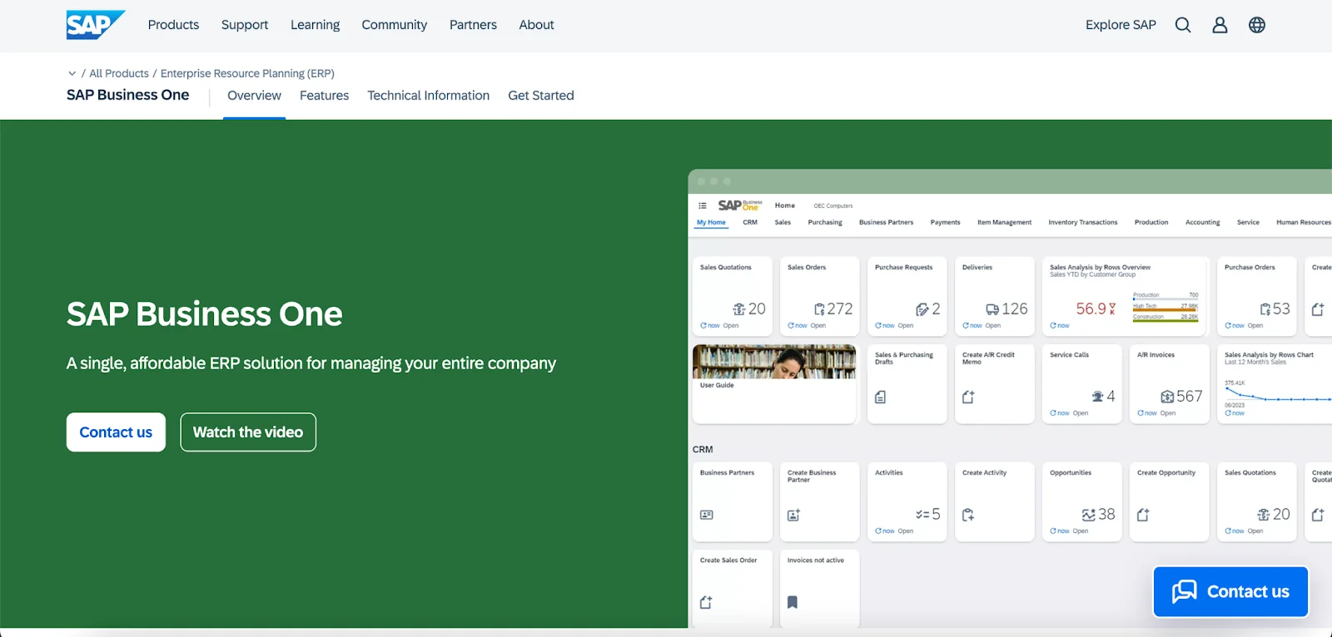Viewport: 1332px width, 637px height.
Task: Expand the About navigation menu
Action: pyautogui.click(x=536, y=25)
